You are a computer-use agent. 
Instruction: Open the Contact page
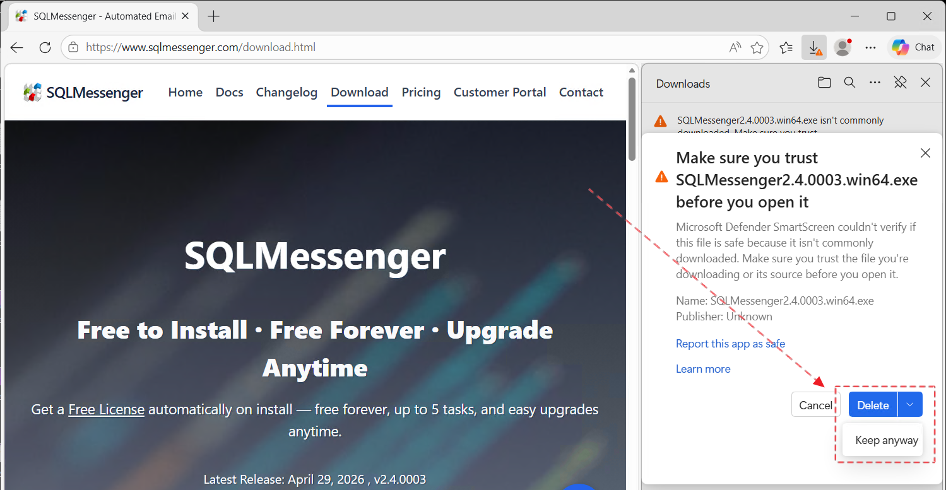click(x=581, y=92)
